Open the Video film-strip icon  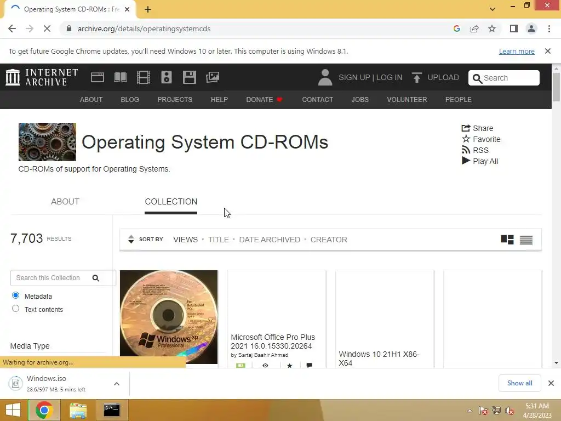[144, 77]
